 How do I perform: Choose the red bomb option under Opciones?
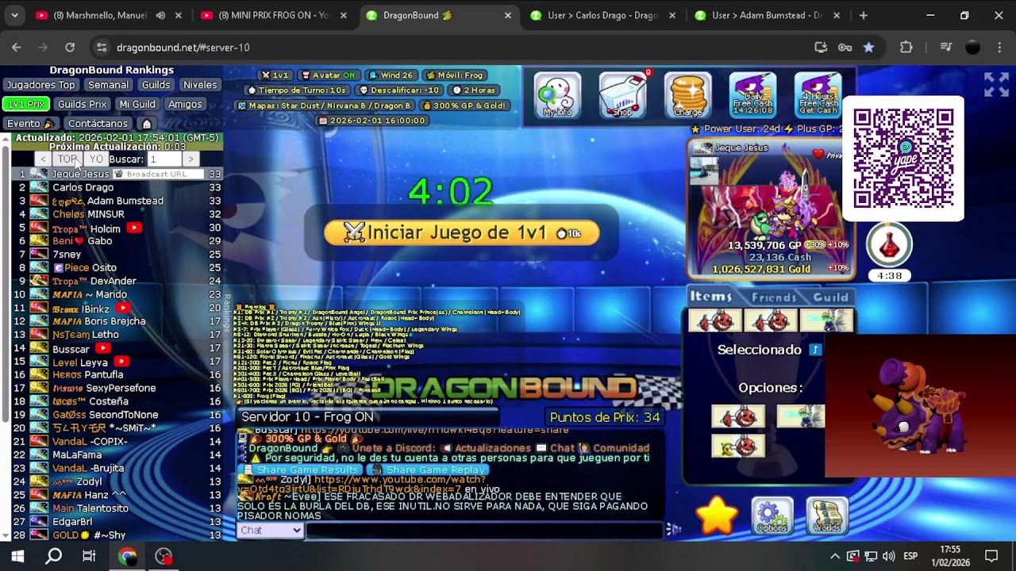tap(738, 416)
